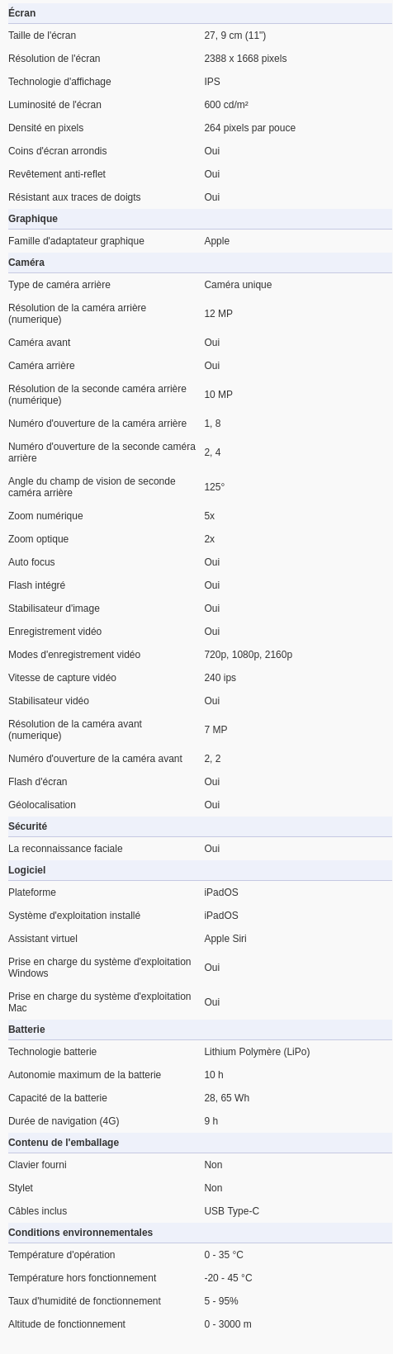Click the Graphique section heading
Screen dimensions: 393x1354
(33, 219)
